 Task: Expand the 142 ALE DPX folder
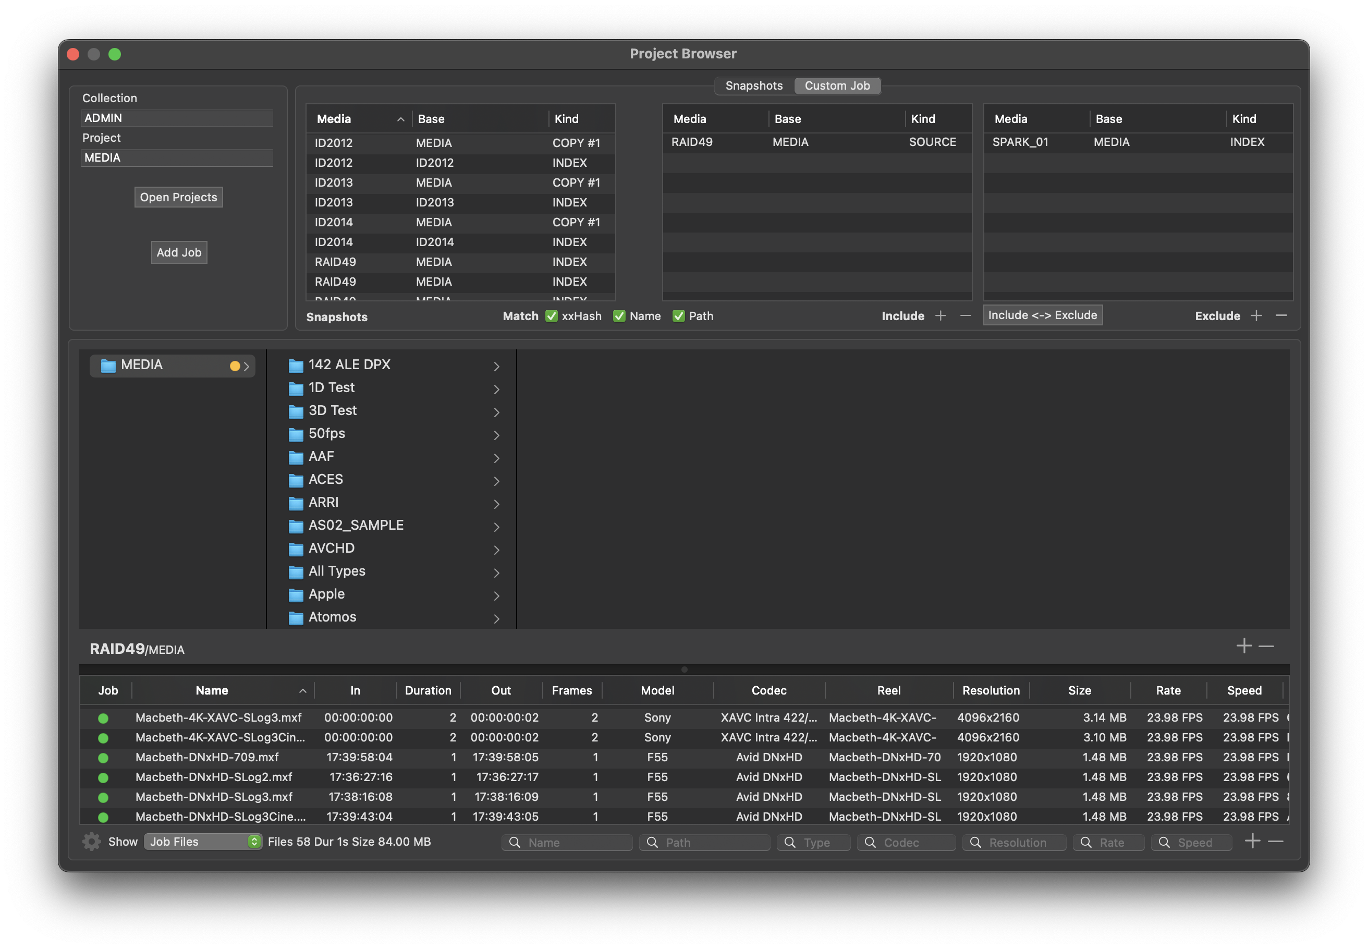pos(496,366)
